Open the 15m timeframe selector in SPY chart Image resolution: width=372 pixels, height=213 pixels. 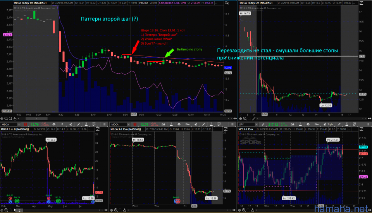coord(316,125)
